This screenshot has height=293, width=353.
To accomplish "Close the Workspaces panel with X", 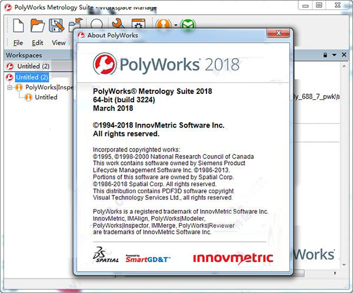I will pos(344,55).
